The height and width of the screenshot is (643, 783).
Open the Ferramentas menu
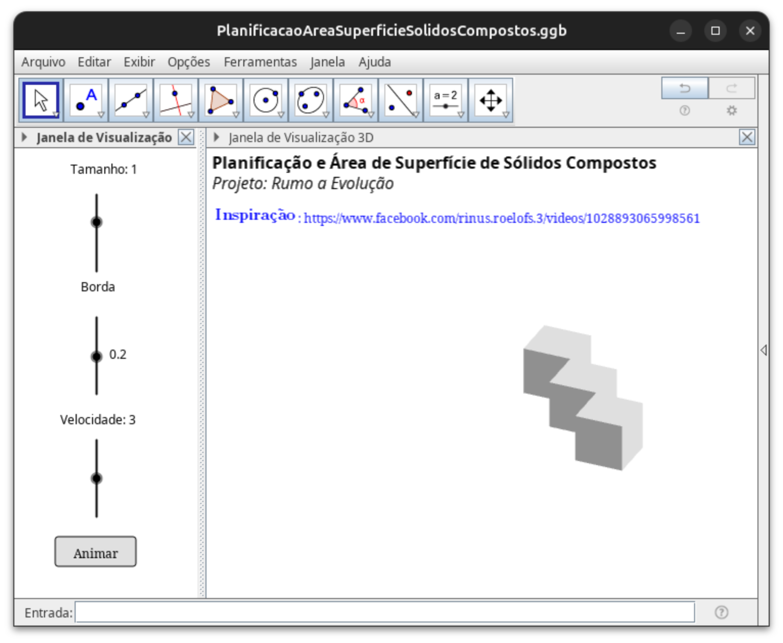click(x=260, y=62)
